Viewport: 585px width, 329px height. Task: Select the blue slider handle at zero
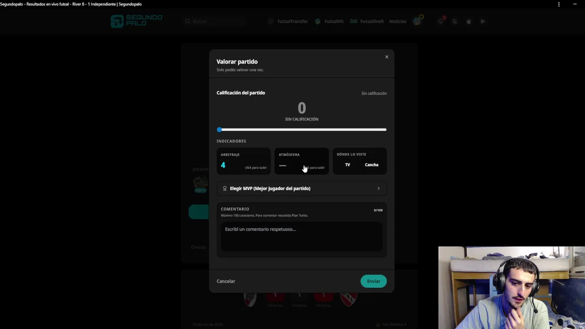(x=219, y=130)
